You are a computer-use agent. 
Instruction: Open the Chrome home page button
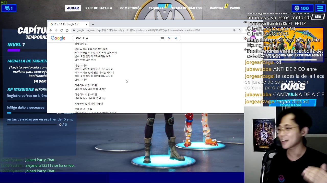point(67,30)
